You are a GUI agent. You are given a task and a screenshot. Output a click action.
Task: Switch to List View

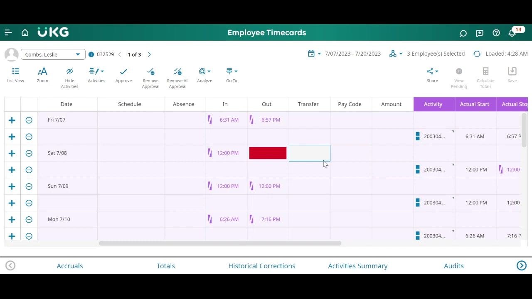[x=15, y=75]
